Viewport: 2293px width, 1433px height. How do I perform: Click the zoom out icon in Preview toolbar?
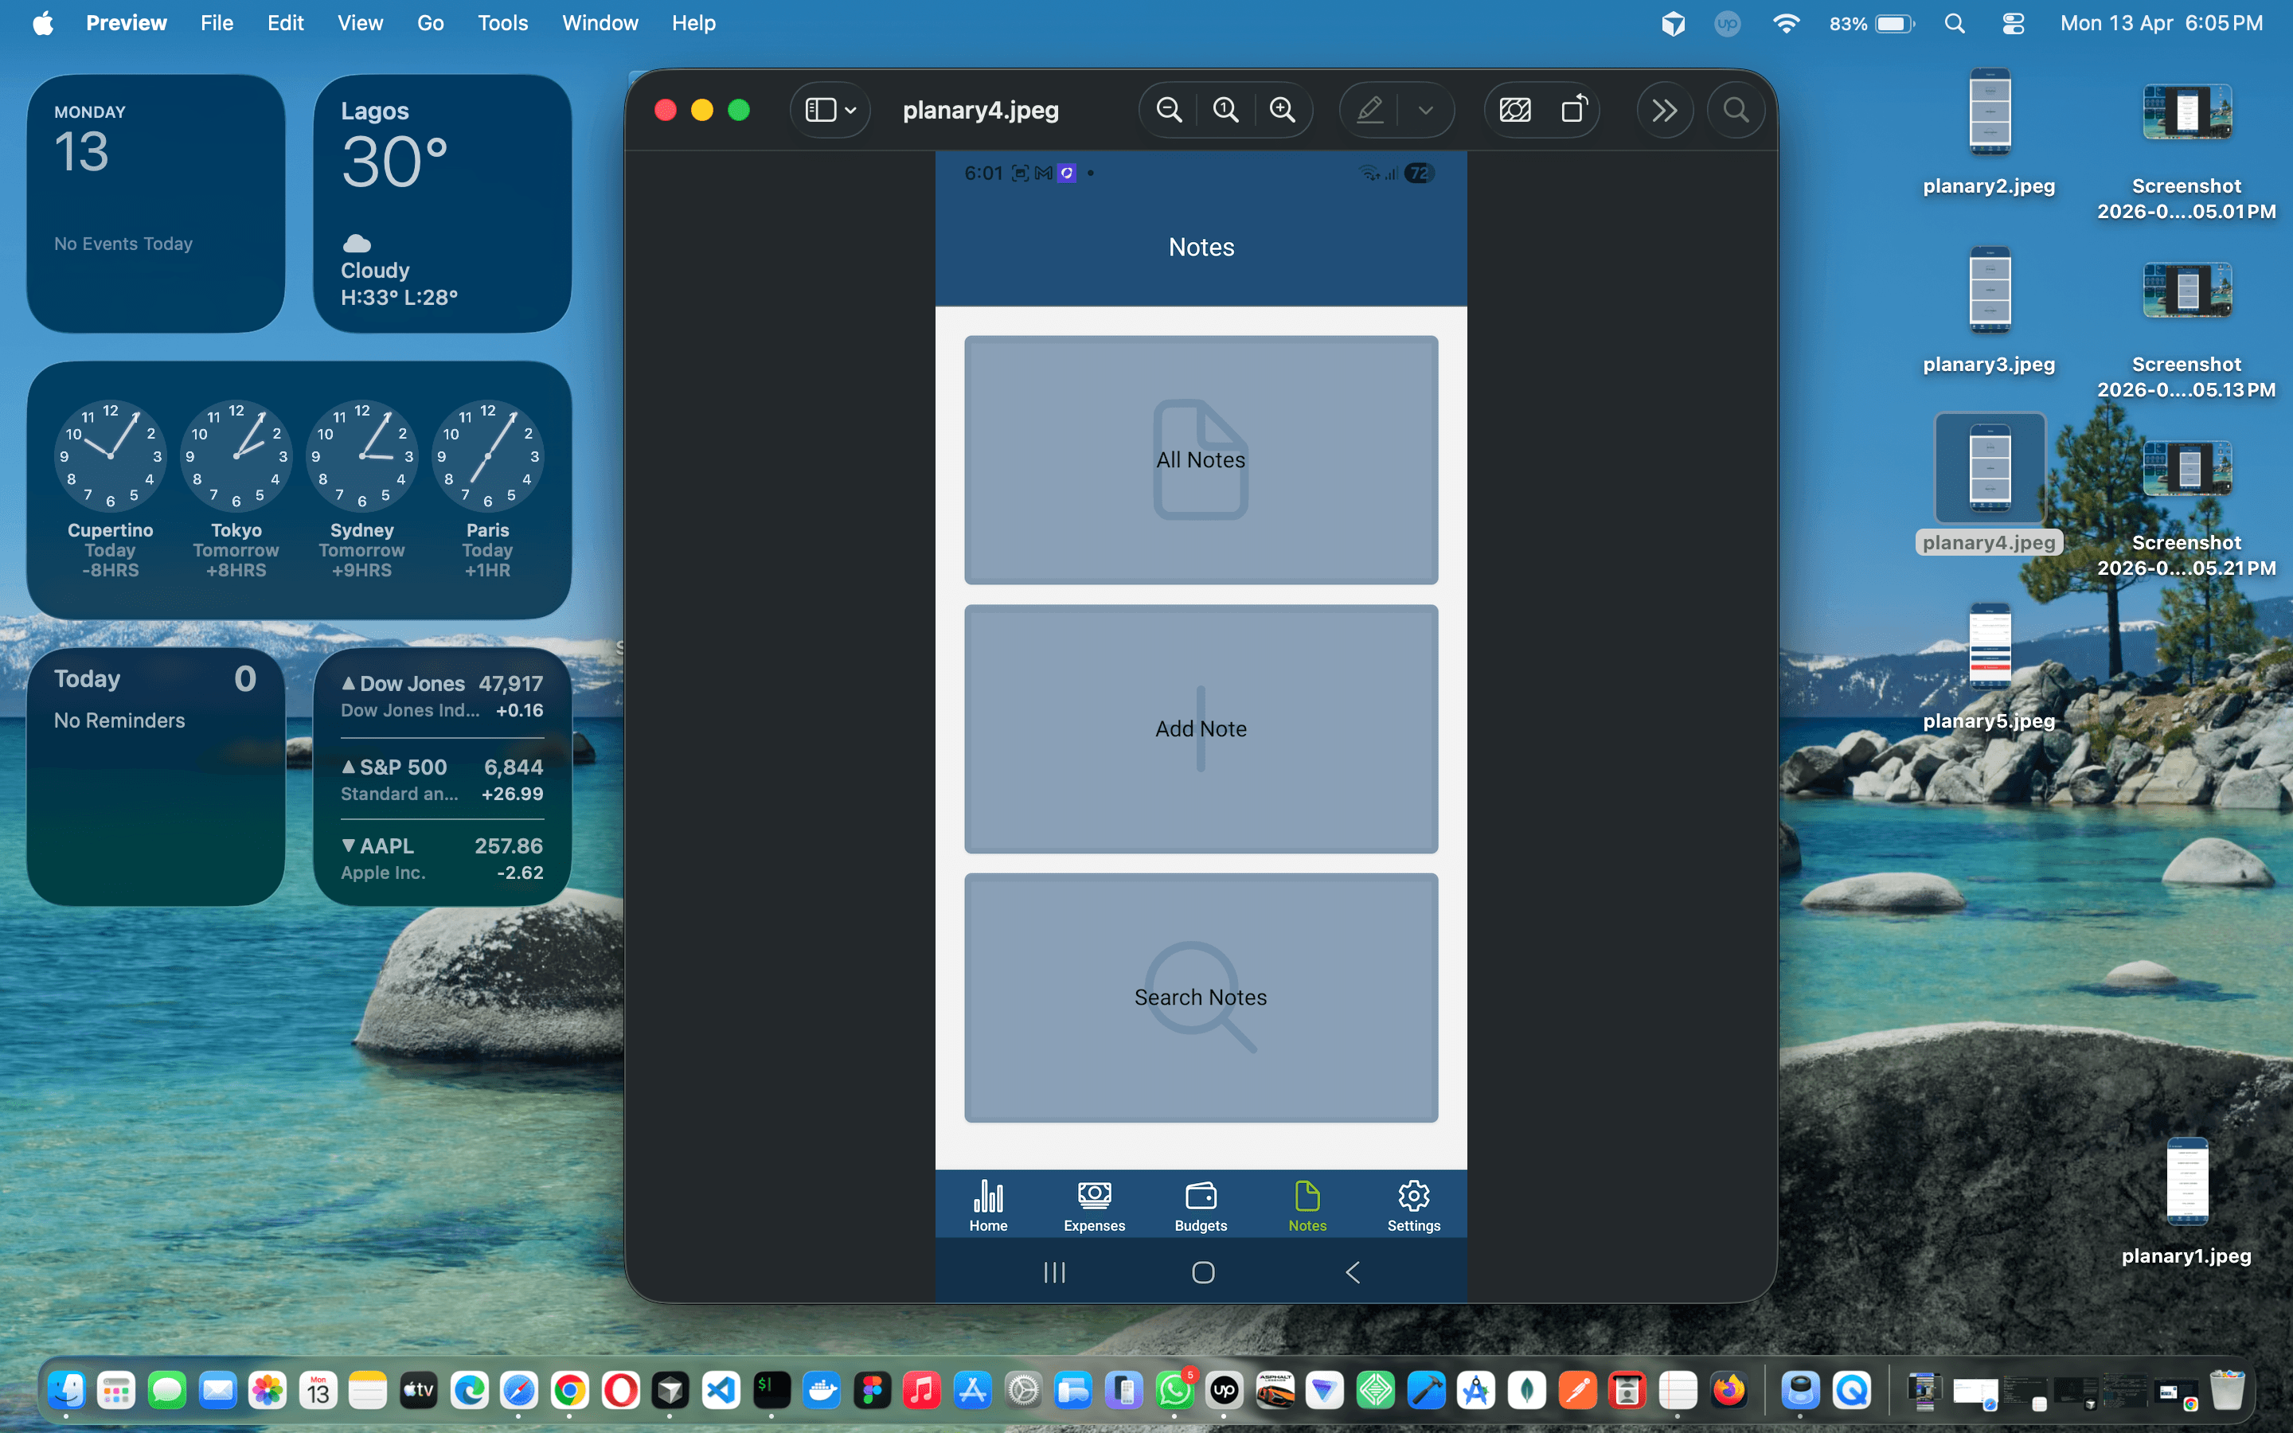click(1170, 109)
